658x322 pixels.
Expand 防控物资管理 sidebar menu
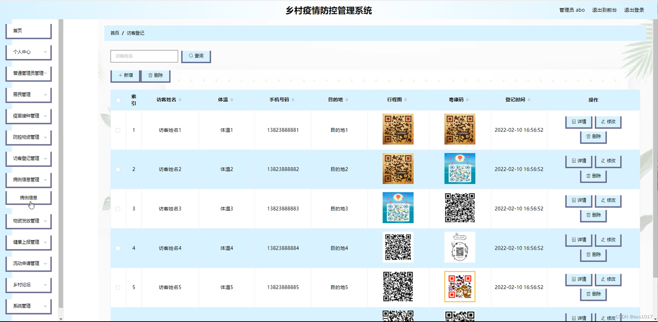[x=28, y=137]
